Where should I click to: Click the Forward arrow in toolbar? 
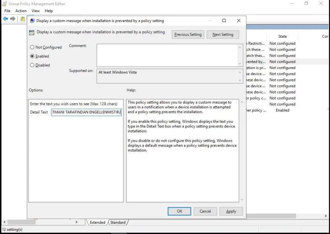tap(13, 19)
